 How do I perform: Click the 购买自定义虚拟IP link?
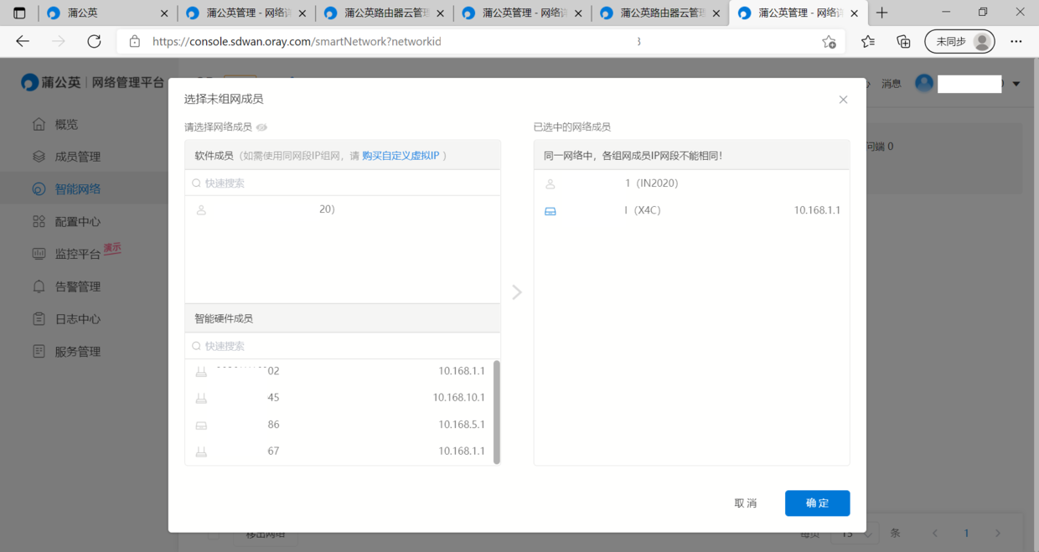pyautogui.click(x=401, y=156)
